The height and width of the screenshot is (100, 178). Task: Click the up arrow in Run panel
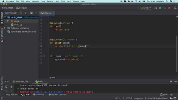11,87
